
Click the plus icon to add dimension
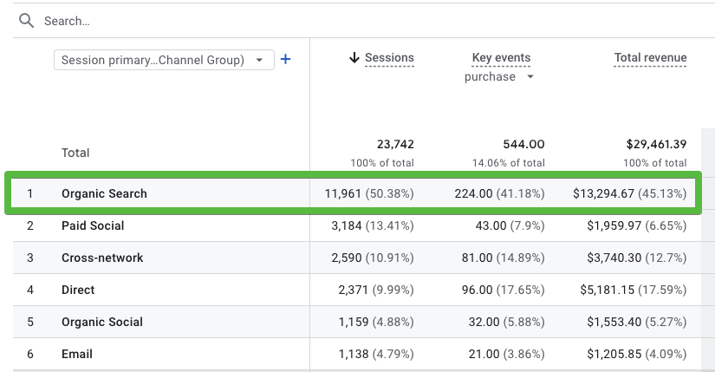(285, 59)
